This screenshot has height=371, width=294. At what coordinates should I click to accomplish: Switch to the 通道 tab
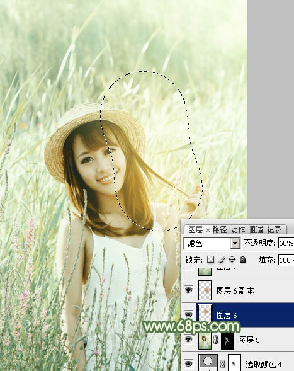coord(256,230)
